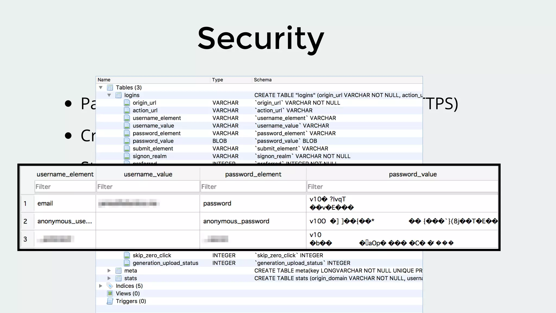Viewport: 556px width, 313px height.
Task: Click the Indices tag icon
Action: click(x=110, y=286)
